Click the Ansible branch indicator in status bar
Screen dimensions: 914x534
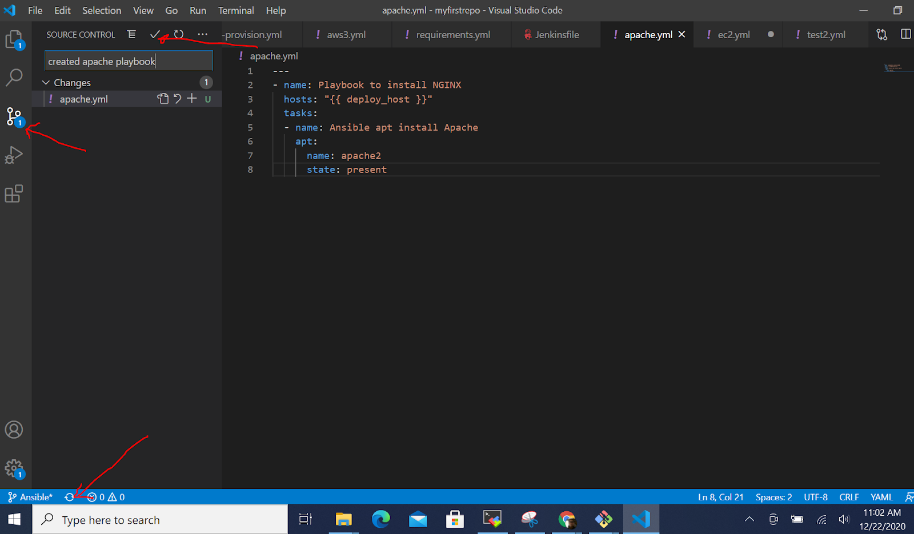tap(30, 497)
